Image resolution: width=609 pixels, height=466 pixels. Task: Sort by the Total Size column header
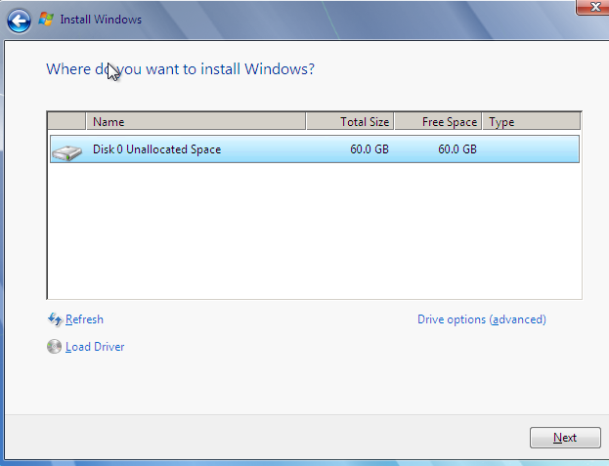tap(350, 121)
